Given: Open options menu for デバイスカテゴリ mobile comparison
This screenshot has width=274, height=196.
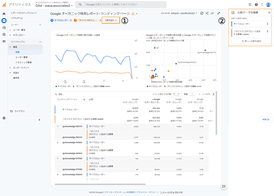Looking at the screenshot, I should click(x=267, y=31).
